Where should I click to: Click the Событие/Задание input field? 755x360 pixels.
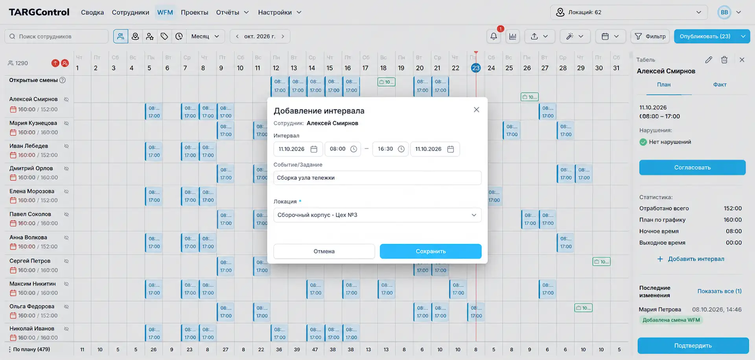(377, 178)
